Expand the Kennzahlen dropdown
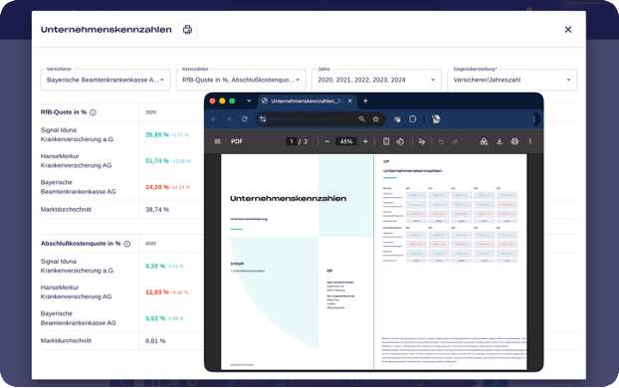The image size is (619, 388). click(241, 80)
